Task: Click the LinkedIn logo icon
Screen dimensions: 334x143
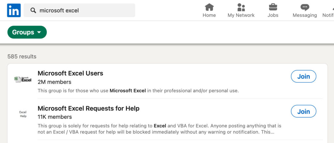Action: tap(14, 10)
